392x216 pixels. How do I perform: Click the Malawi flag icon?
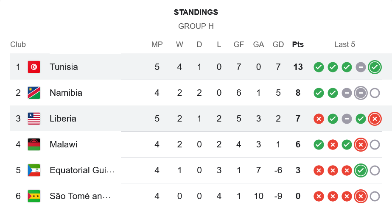point(34,144)
